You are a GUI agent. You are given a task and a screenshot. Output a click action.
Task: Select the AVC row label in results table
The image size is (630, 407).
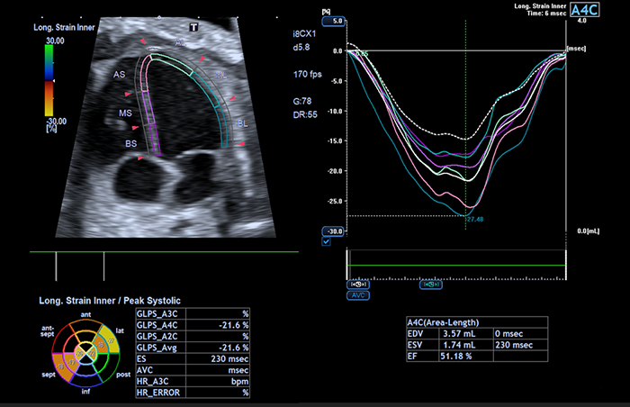(x=145, y=370)
